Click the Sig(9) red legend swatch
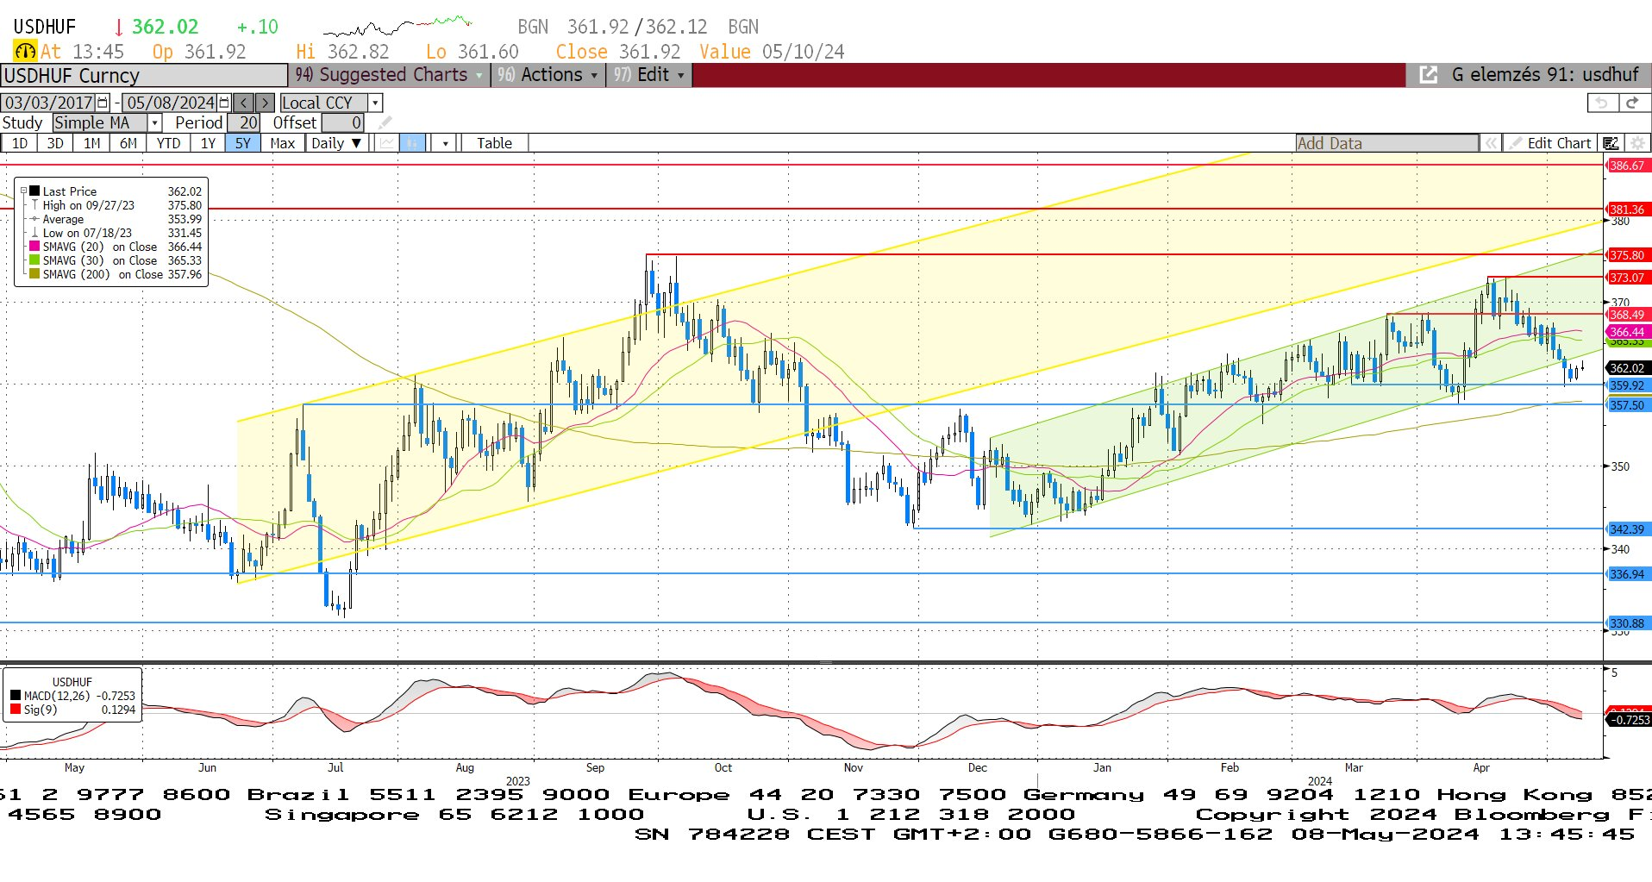This screenshot has width=1652, height=882. pyautogui.click(x=16, y=710)
